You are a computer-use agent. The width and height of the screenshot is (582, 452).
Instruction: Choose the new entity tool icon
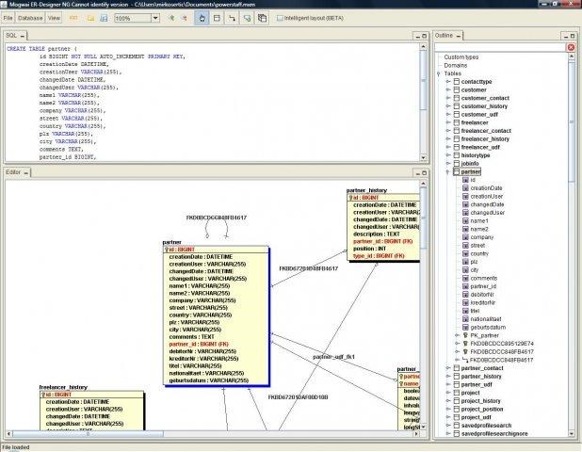(x=217, y=18)
